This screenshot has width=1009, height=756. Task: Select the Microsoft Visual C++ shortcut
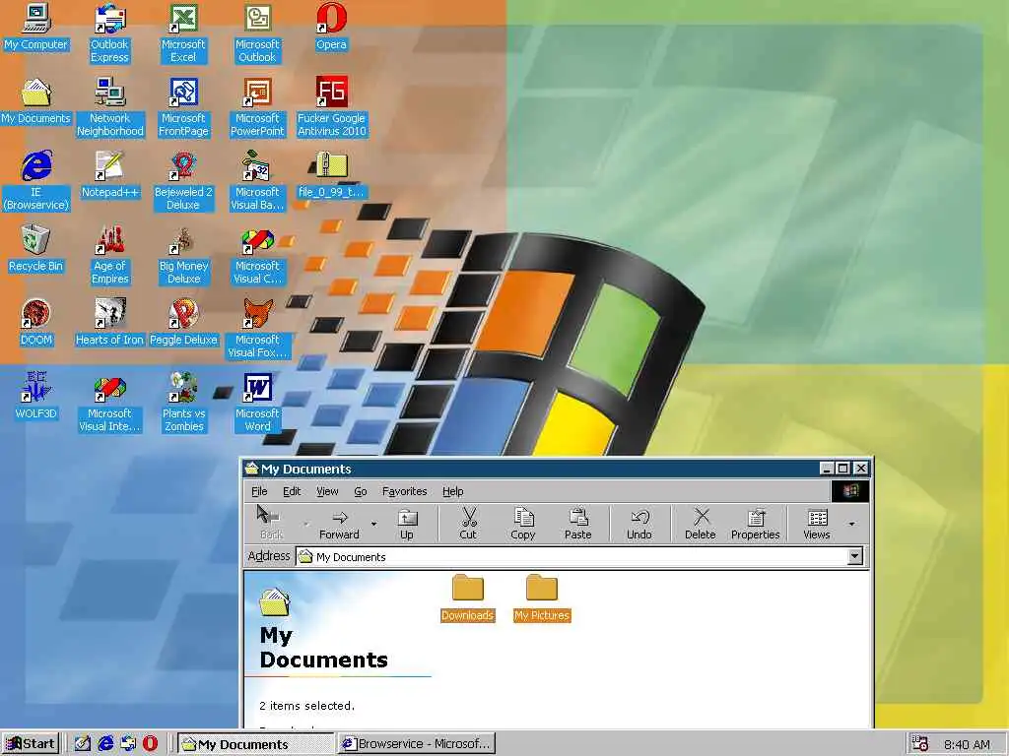point(257,255)
